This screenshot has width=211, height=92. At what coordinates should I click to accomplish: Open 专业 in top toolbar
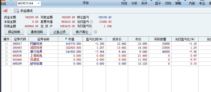tap(202, 3)
